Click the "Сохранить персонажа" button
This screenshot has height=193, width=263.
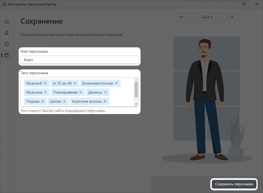tap(234, 184)
